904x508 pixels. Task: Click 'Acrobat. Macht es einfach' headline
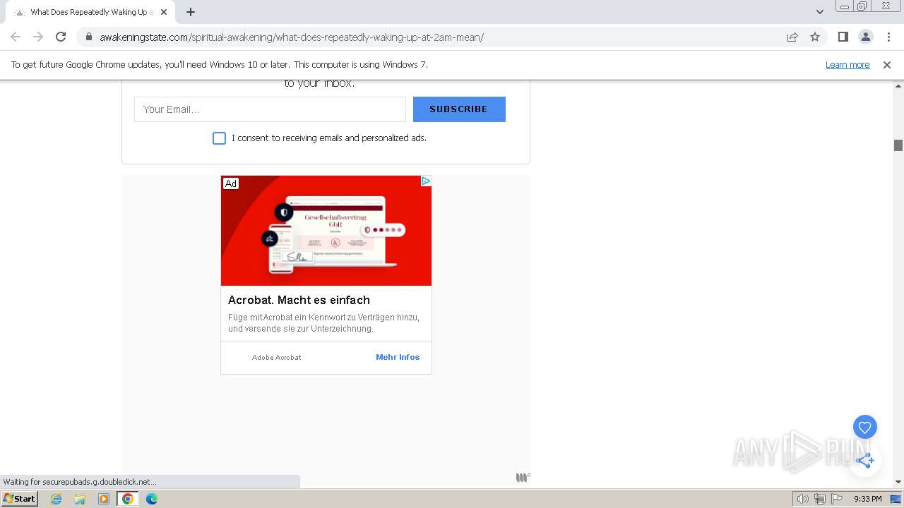(299, 300)
